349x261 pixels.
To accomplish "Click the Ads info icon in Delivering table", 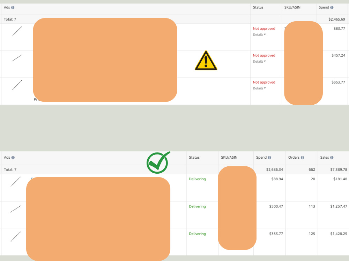I will pos(13,158).
